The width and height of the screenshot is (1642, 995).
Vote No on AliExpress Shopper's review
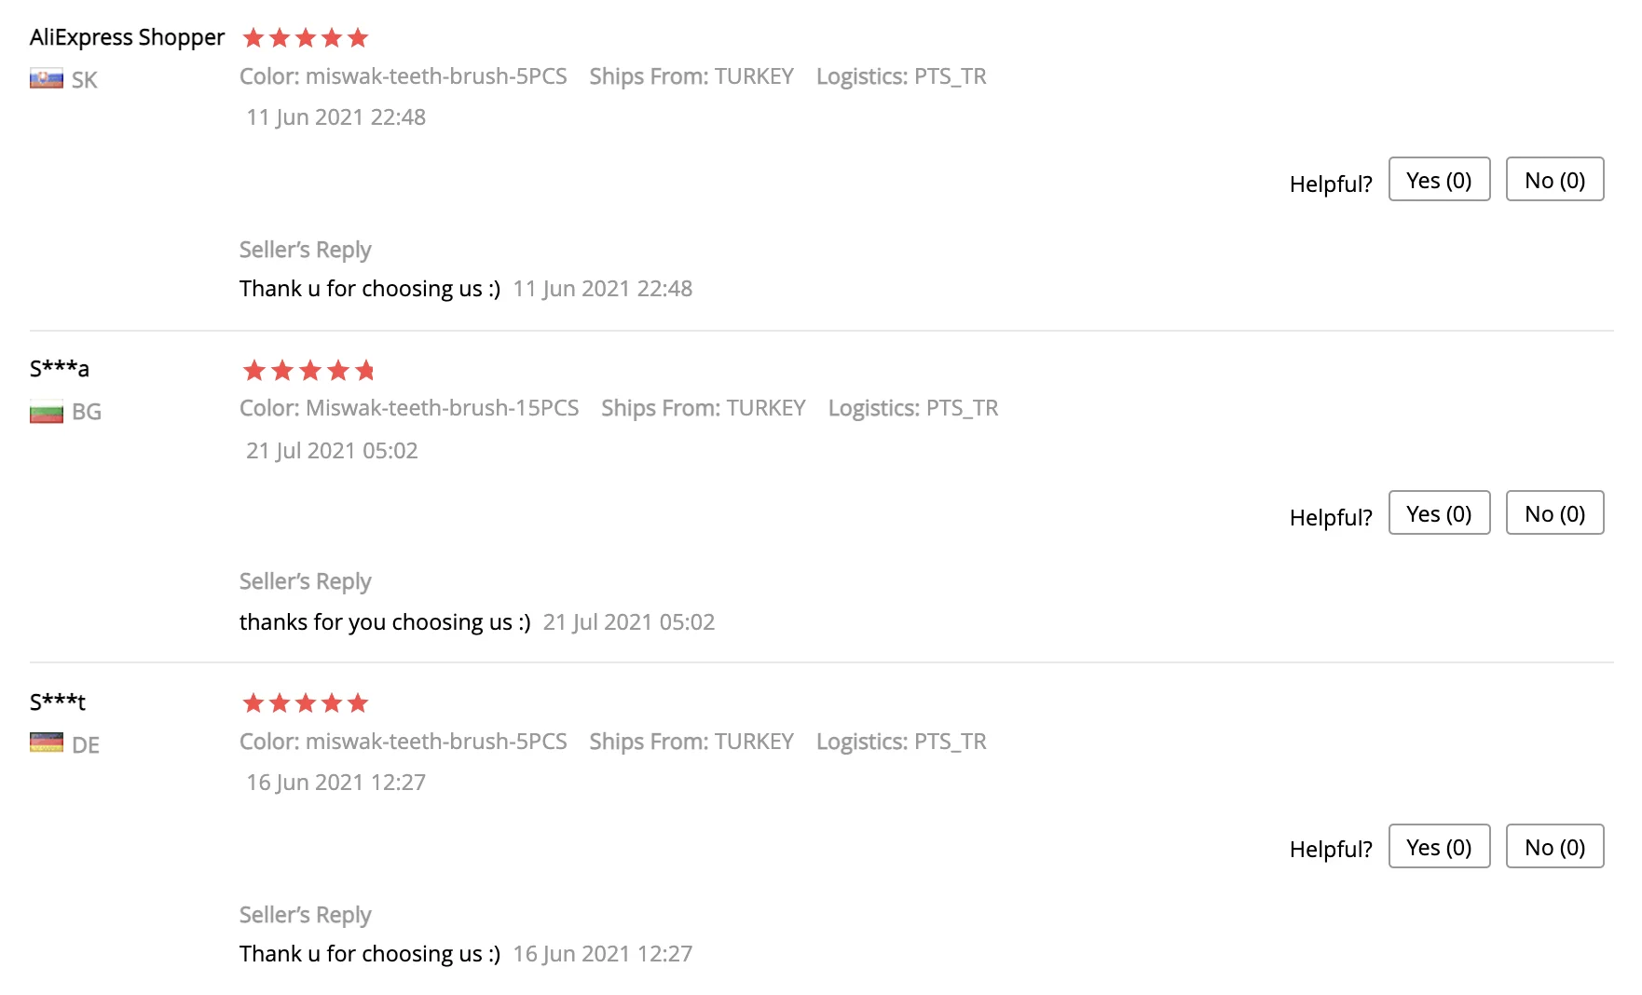pyautogui.click(x=1553, y=180)
